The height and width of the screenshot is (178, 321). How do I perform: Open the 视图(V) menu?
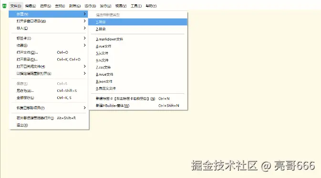[x=121, y=6]
